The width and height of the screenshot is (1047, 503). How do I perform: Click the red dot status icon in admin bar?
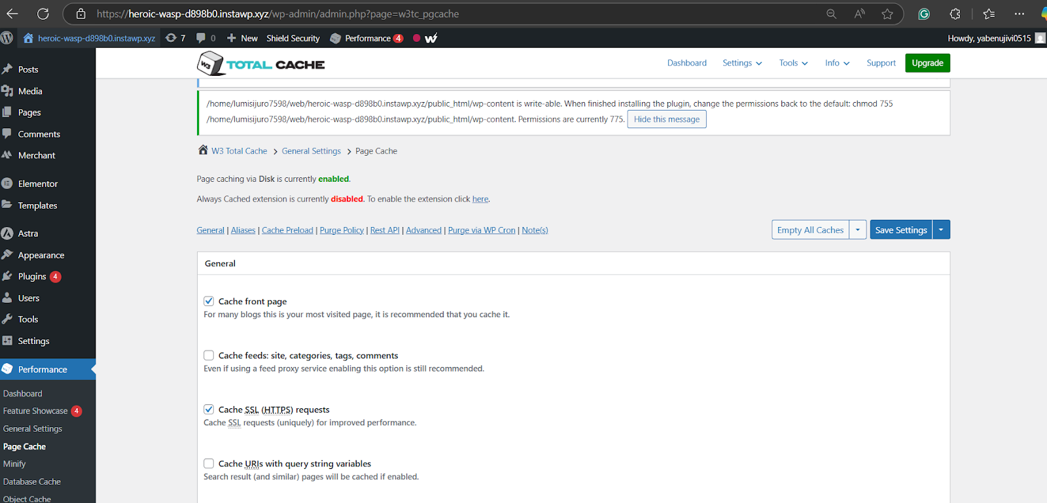pyautogui.click(x=416, y=38)
